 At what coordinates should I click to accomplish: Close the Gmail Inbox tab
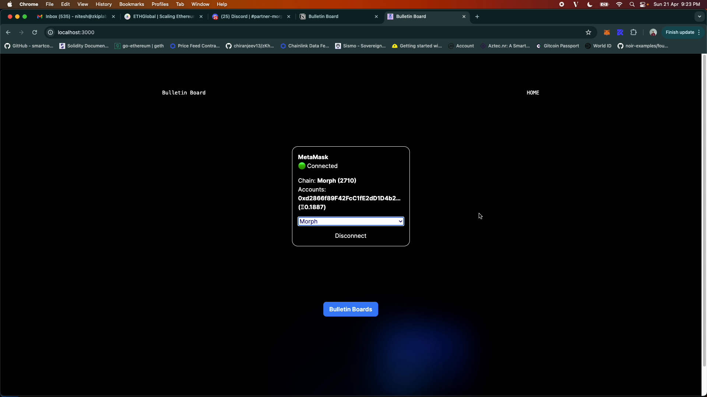point(113,17)
